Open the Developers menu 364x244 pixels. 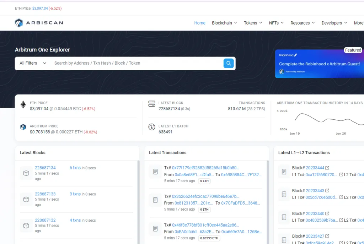[334, 23]
